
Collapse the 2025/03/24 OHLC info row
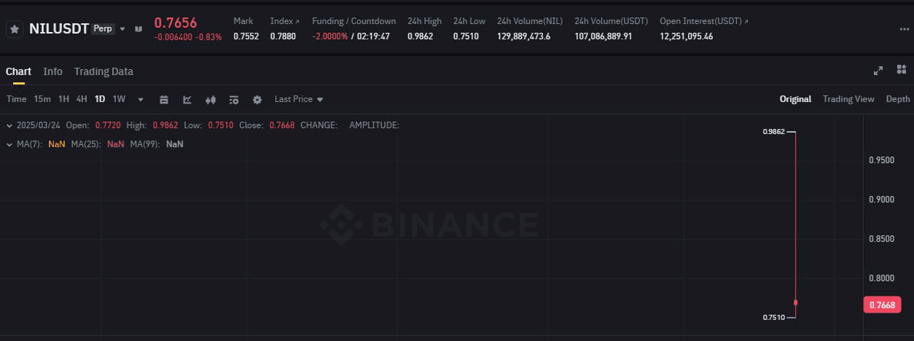pos(9,125)
